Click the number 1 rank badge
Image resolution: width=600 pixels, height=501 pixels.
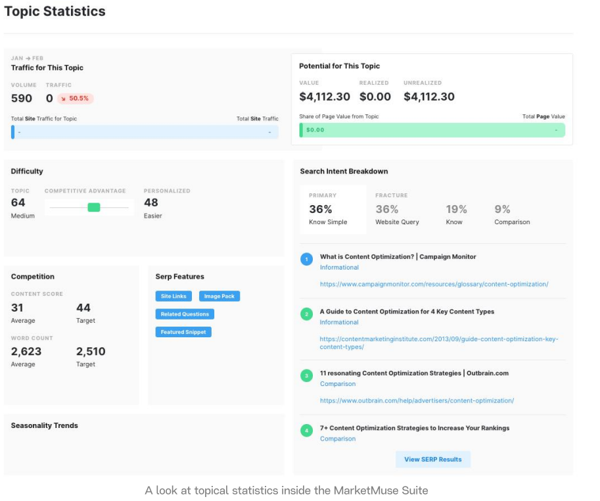point(306,260)
